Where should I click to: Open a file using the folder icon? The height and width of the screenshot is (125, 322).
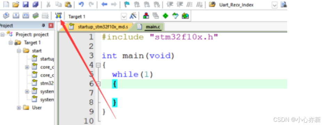pyautogui.click(x=16, y=4)
